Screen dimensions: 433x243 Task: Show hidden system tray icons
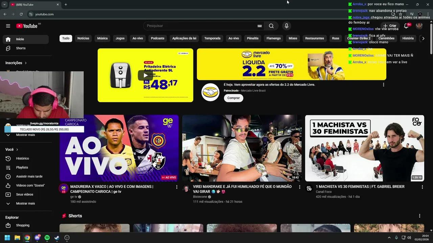(x=389, y=238)
